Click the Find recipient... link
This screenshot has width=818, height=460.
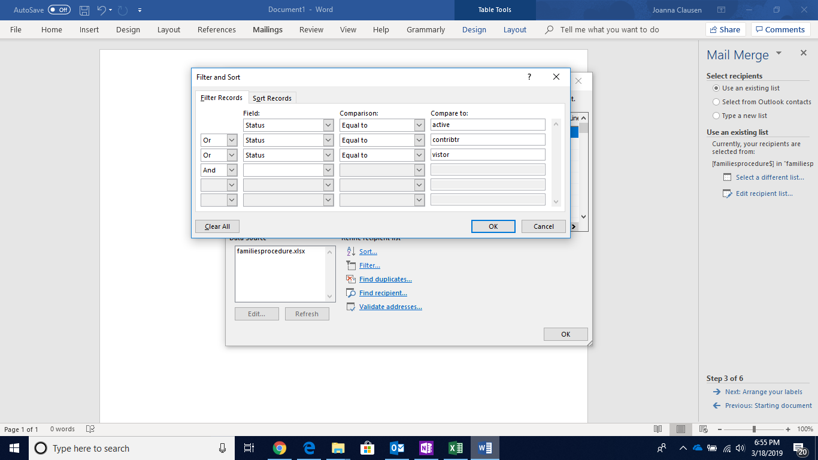[x=383, y=293]
